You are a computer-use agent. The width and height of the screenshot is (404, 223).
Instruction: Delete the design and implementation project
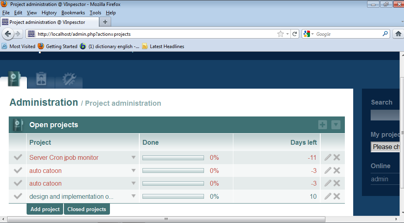pos(337,196)
